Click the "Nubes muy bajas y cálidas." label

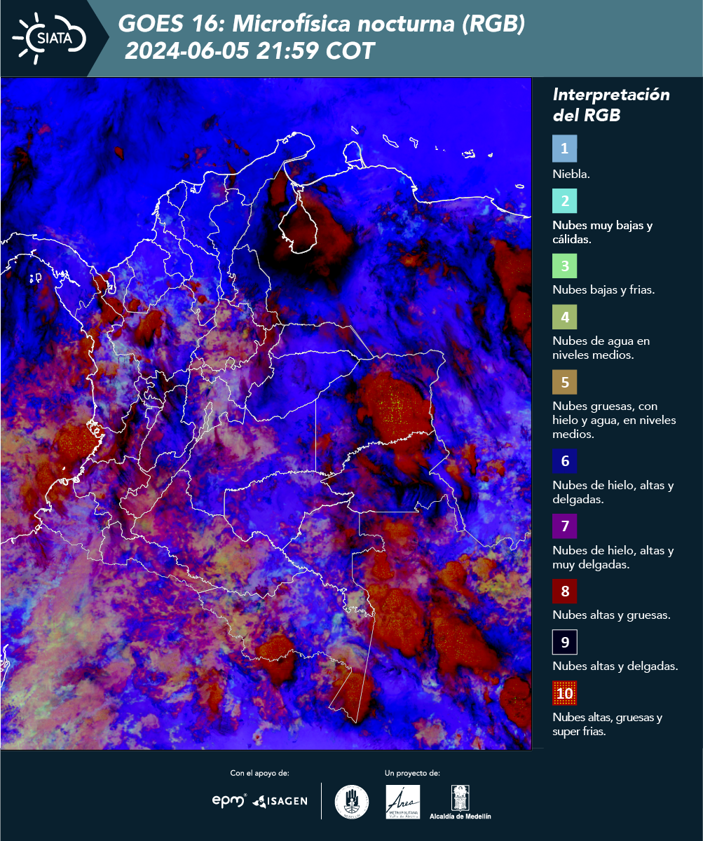pos(603,232)
